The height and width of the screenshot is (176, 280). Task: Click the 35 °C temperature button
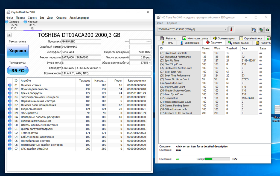18,70
